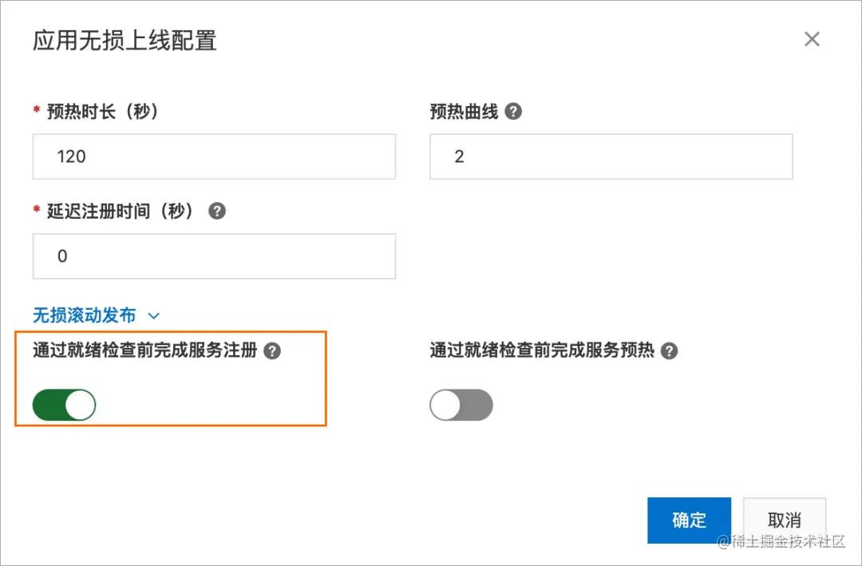Click help icon next to 预热曲线
862x566 pixels.
514,112
